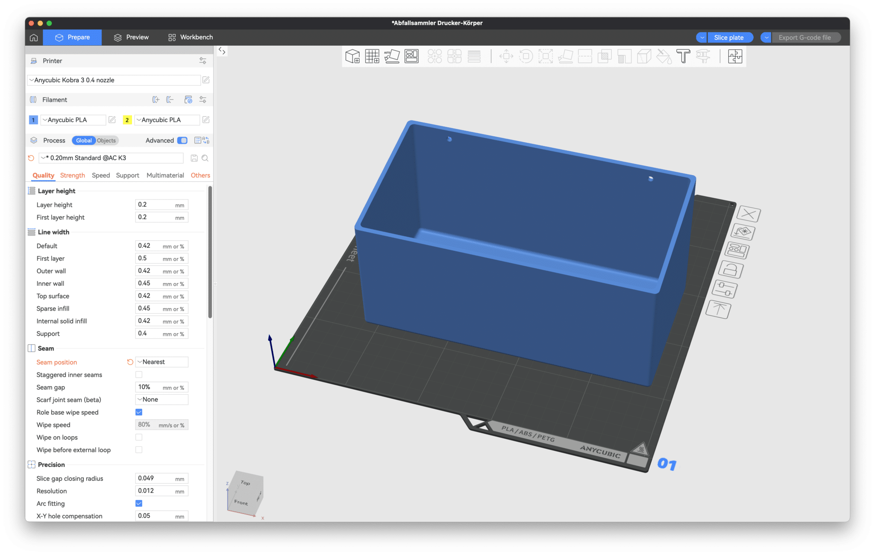Open the Filament settings sliders icon
This screenshot has width=875, height=555.
tap(203, 100)
